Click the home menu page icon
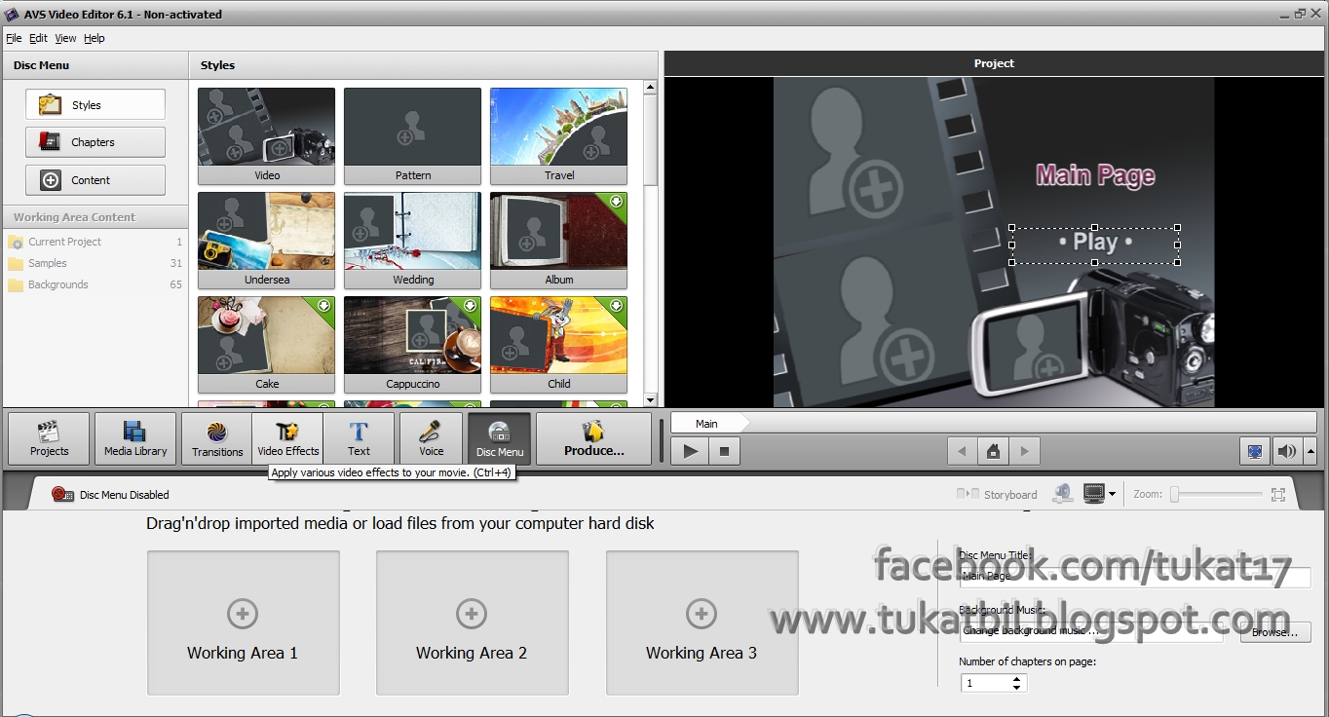 click(993, 451)
